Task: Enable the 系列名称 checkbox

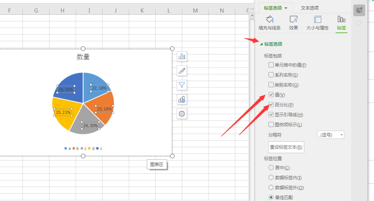Action: tap(271, 75)
